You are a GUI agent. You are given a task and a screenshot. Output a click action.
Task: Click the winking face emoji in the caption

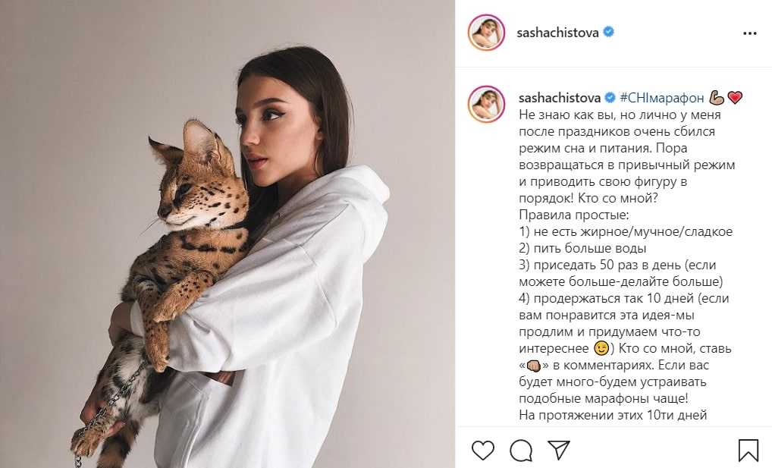pyautogui.click(x=601, y=348)
